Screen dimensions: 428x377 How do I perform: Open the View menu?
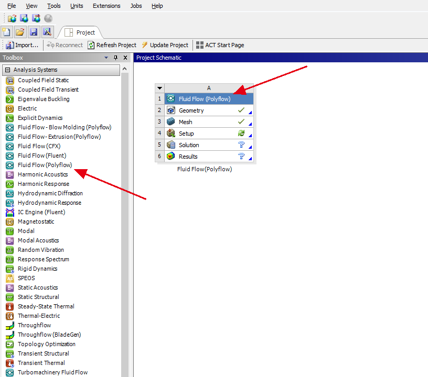31,6
